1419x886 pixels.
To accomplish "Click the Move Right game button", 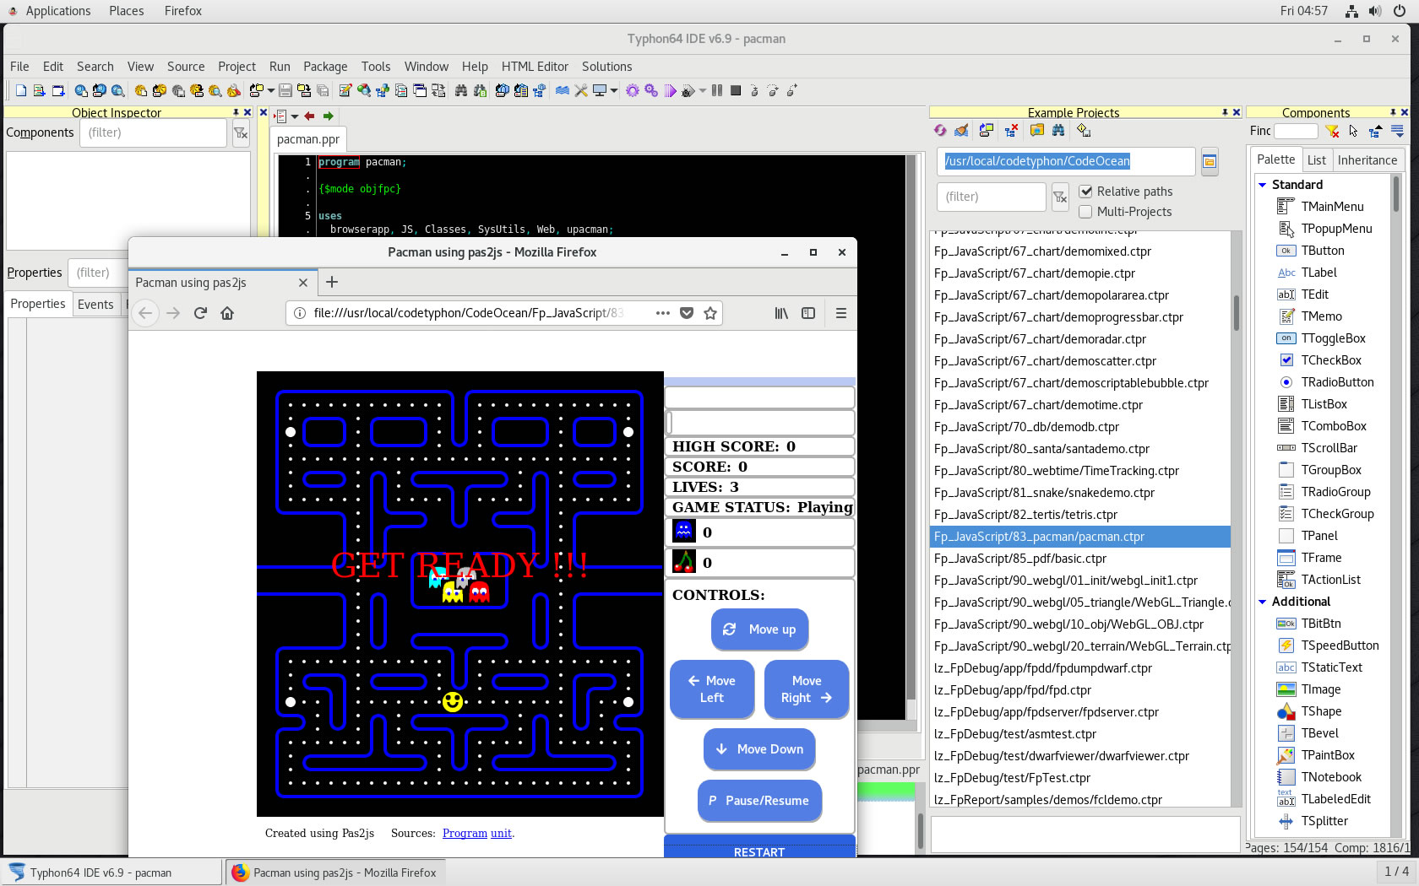I will click(x=807, y=689).
